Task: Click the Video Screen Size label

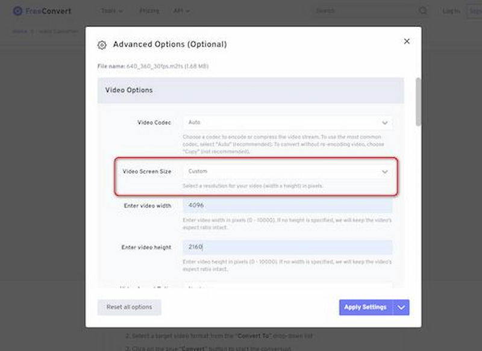Action: [147, 172]
